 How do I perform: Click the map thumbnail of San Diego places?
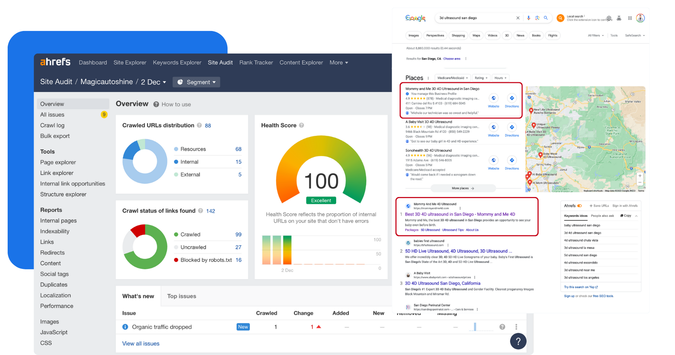click(585, 139)
